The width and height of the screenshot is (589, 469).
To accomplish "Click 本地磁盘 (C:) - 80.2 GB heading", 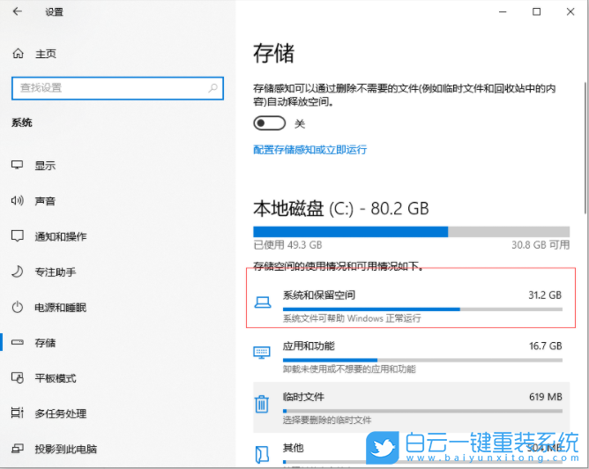I will click(x=341, y=209).
